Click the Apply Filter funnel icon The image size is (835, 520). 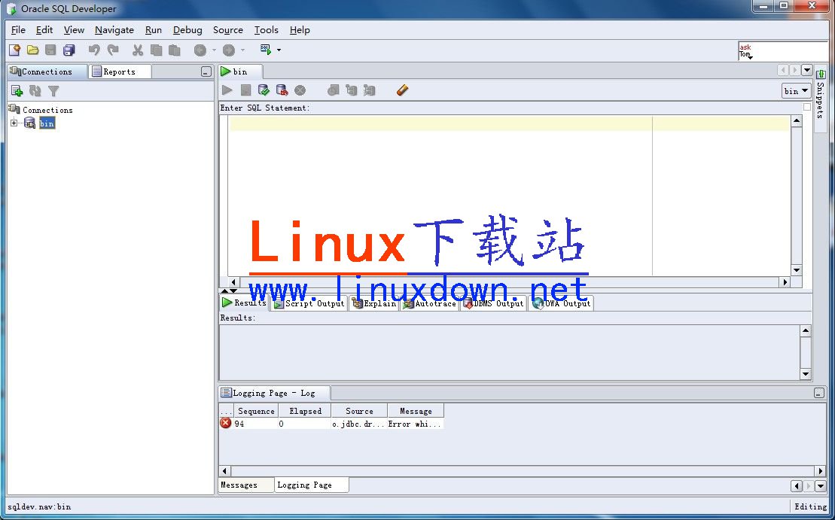point(53,91)
